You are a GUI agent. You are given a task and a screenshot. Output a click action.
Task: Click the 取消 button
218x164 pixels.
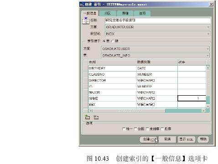(167, 139)
